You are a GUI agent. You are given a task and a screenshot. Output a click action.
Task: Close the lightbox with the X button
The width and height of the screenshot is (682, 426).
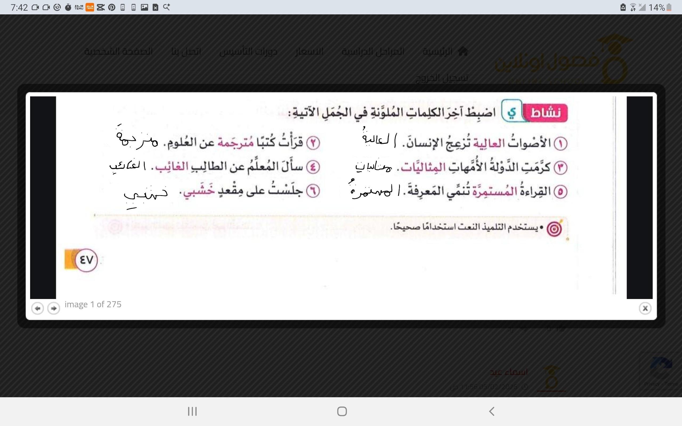tap(645, 308)
